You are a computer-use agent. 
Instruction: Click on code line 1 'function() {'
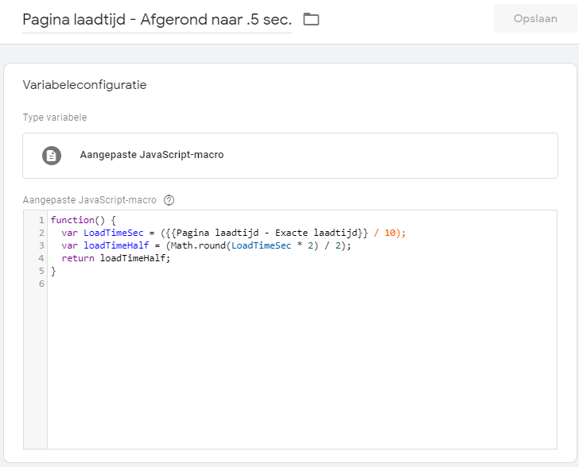click(83, 220)
